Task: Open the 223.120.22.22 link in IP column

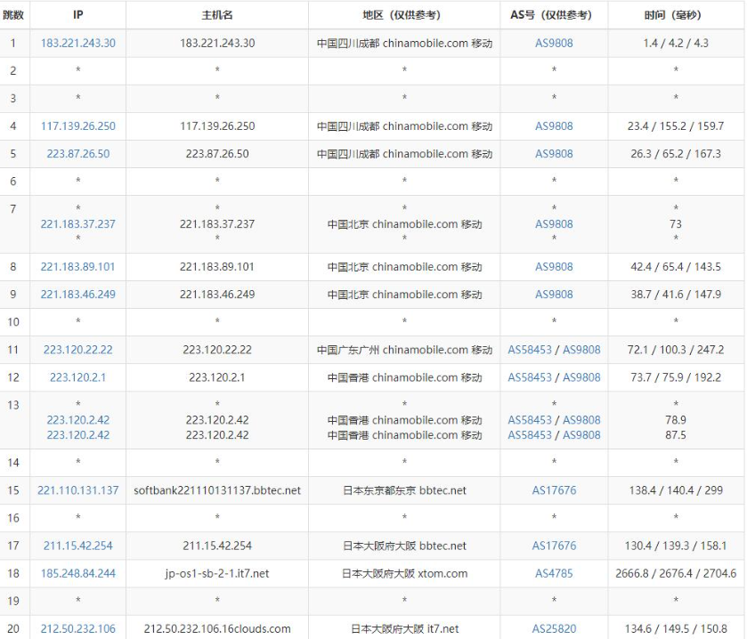Action: [x=77, y=350]
